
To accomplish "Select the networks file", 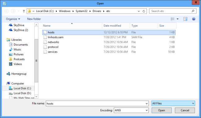I will point(109,42).
